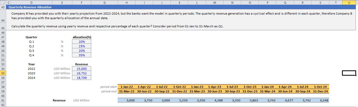The image size is (358, 107).
Task: Click the Q 4 allocation cell 35%
Action: point(82,55)
